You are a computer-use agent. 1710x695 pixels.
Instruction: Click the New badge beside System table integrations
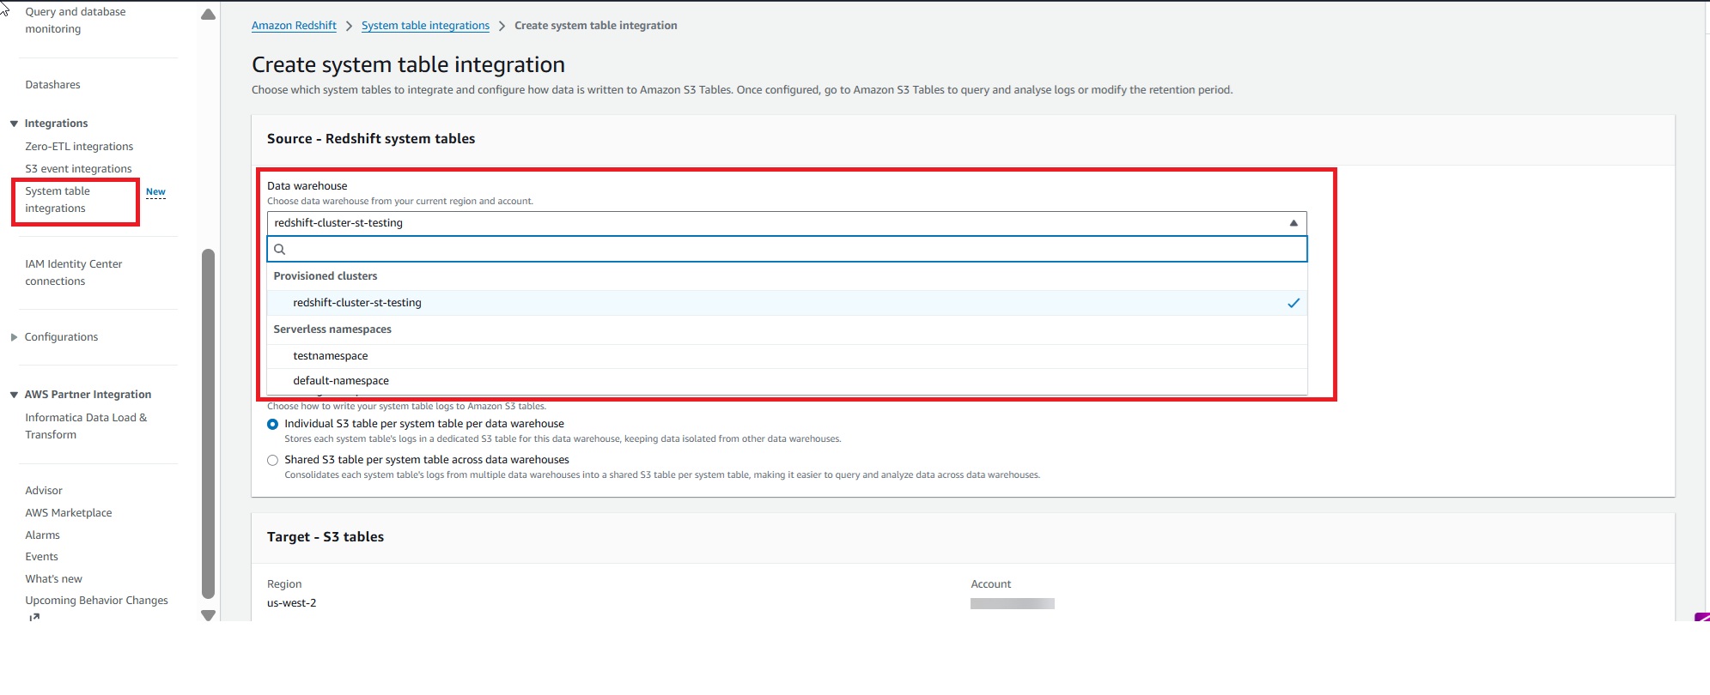pos(155,192)
